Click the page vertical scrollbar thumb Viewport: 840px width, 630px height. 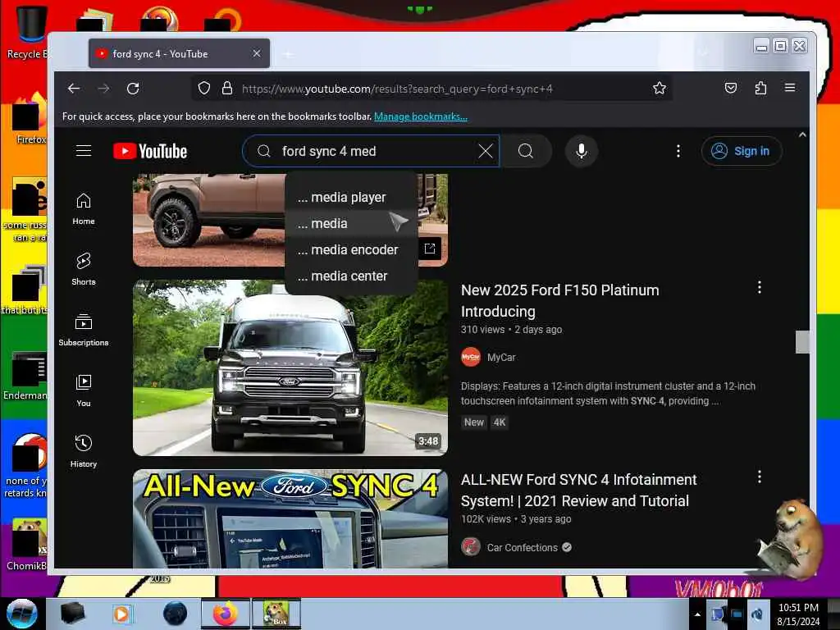(x=802, y=342)
